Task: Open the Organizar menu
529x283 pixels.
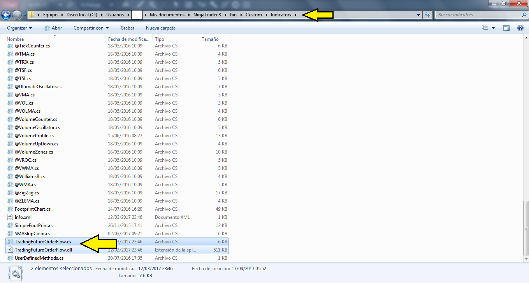Action: pyautogui.click(x=19, y=28)
